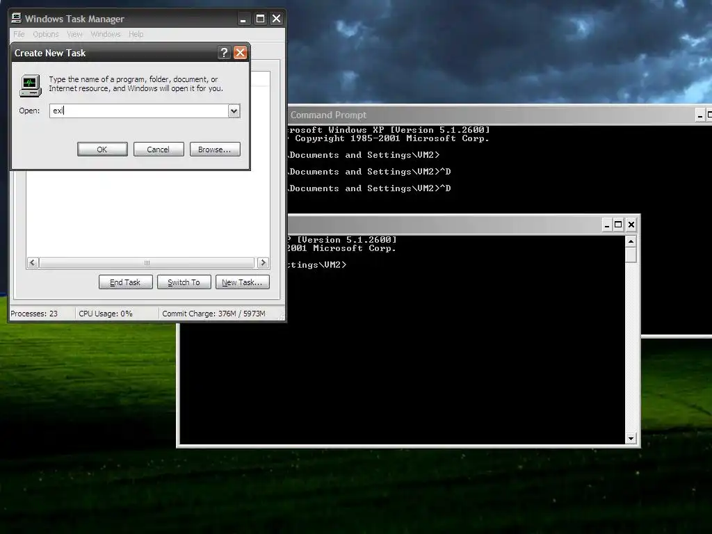
Task: Click the Task Manager title bar icon
Action: coord(17,18)
